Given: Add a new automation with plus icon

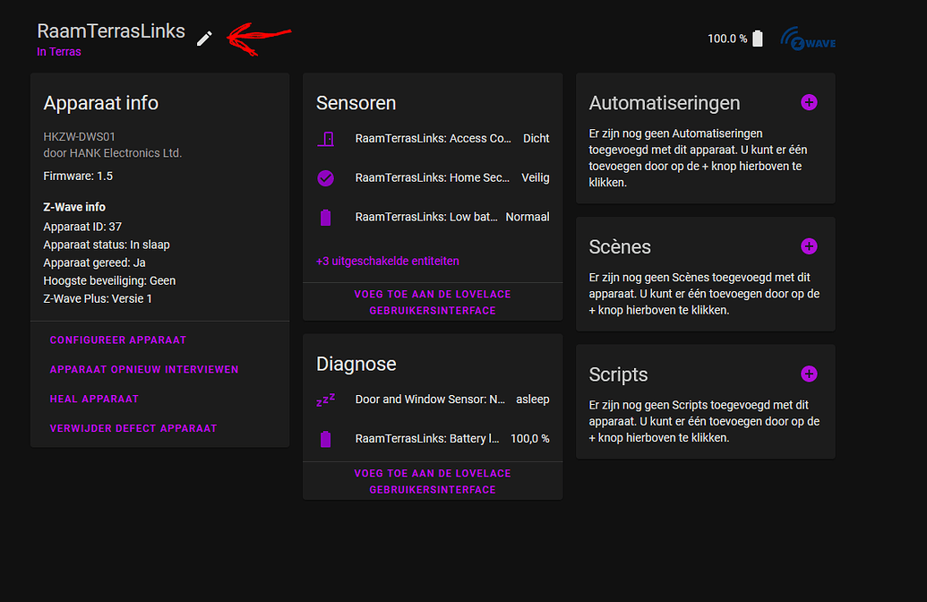Looking at the screenshot, I should (809, 103).
